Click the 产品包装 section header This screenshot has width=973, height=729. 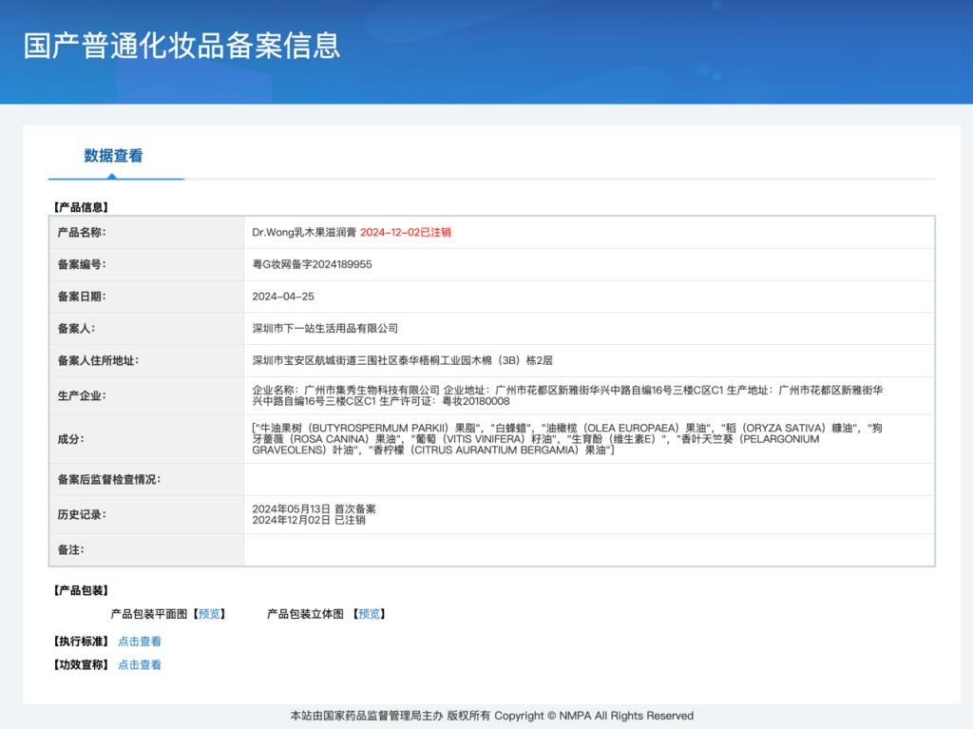pyautogui.click(x=81, y=589)
